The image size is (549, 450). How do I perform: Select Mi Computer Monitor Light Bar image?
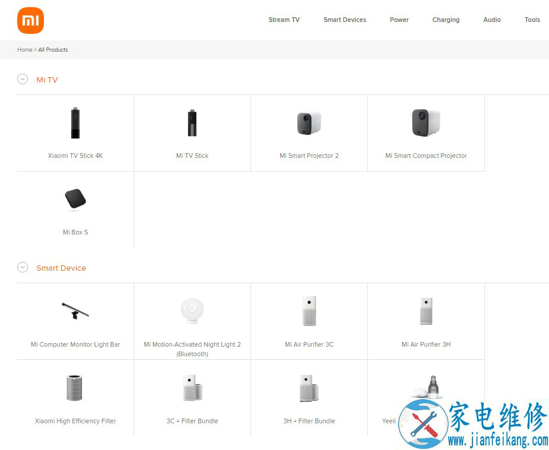click(x=75, y=311)
